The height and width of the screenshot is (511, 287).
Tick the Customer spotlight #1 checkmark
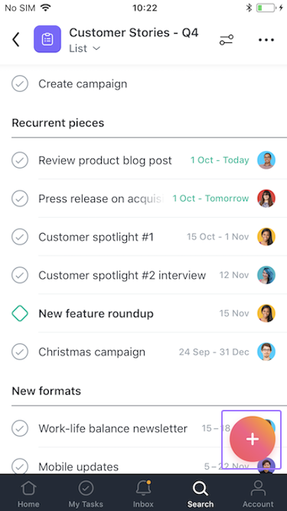coord(20,237)
